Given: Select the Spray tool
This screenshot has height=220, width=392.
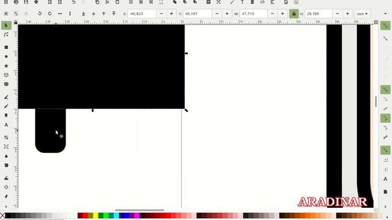Looking at the screenshot, I should pos(6,187).
